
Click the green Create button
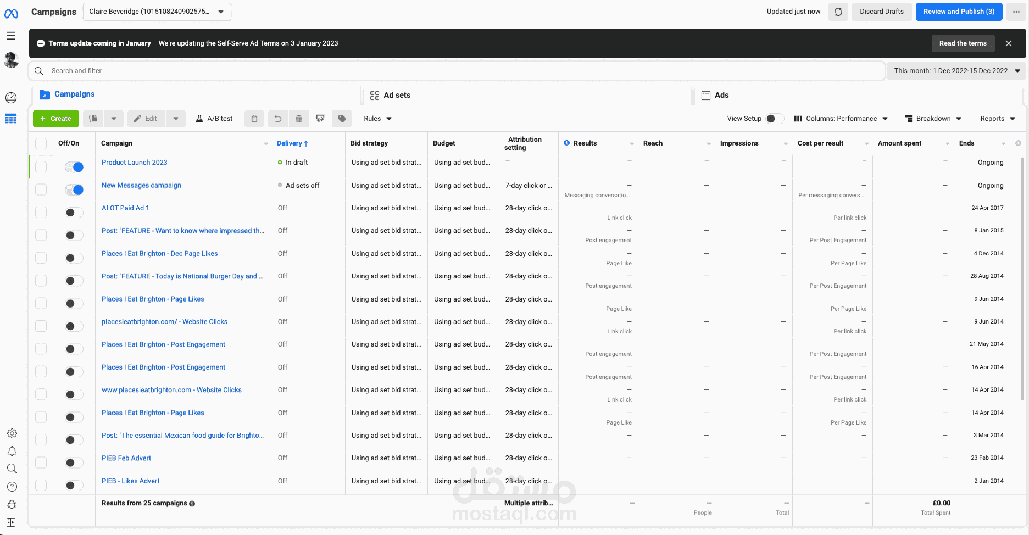[56, 119]
